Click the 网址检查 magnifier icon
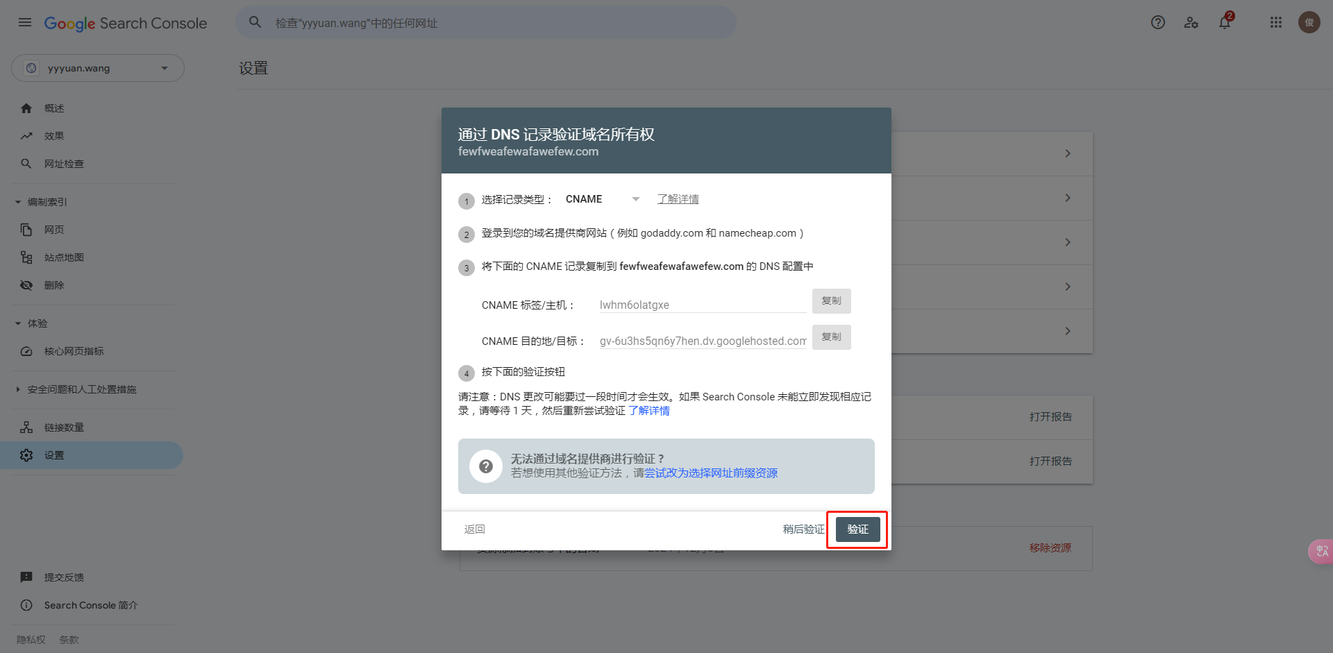 pyautogui.click(x=26, y=164)
